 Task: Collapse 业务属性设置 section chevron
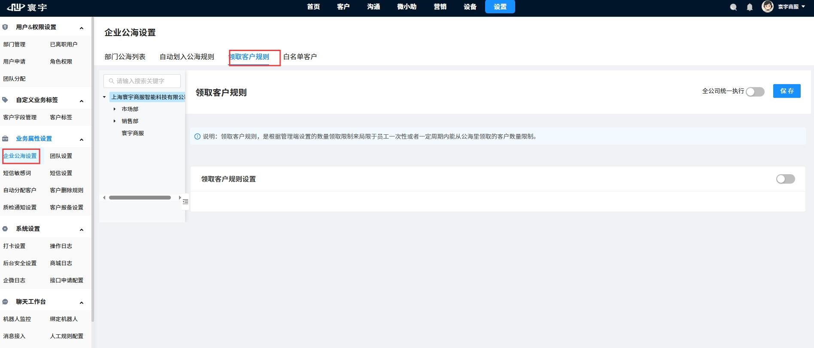82,139
